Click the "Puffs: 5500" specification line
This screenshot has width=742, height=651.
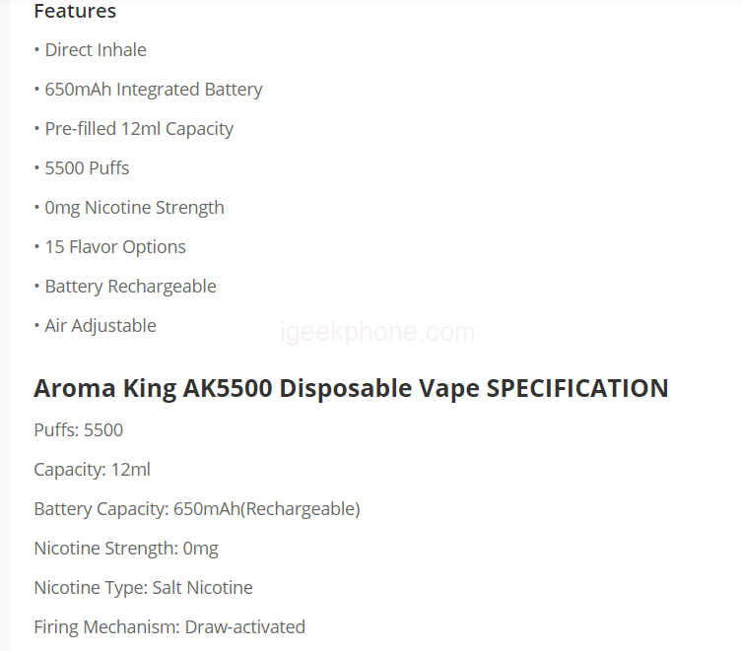click(x=79, y=430)
